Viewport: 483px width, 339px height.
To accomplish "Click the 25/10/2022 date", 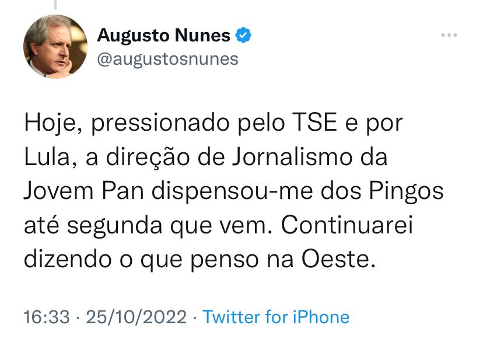I will [136, 317].
